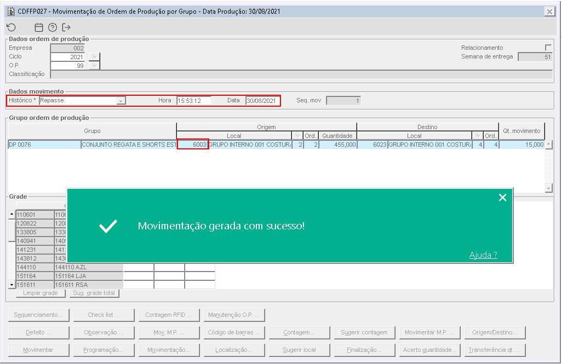
Task: Click the lookup icon next to O.P.
Action: [x=94, y=65]
